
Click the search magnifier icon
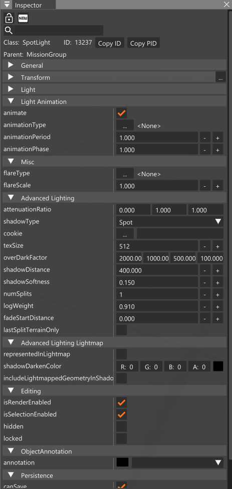click(x=9, y=31)
